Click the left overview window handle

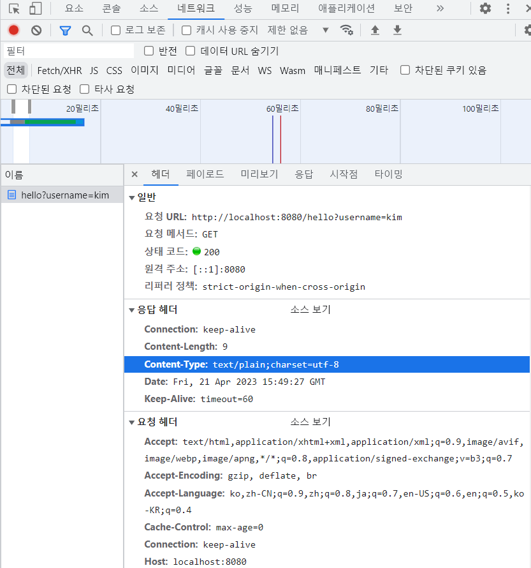(13, 107)
